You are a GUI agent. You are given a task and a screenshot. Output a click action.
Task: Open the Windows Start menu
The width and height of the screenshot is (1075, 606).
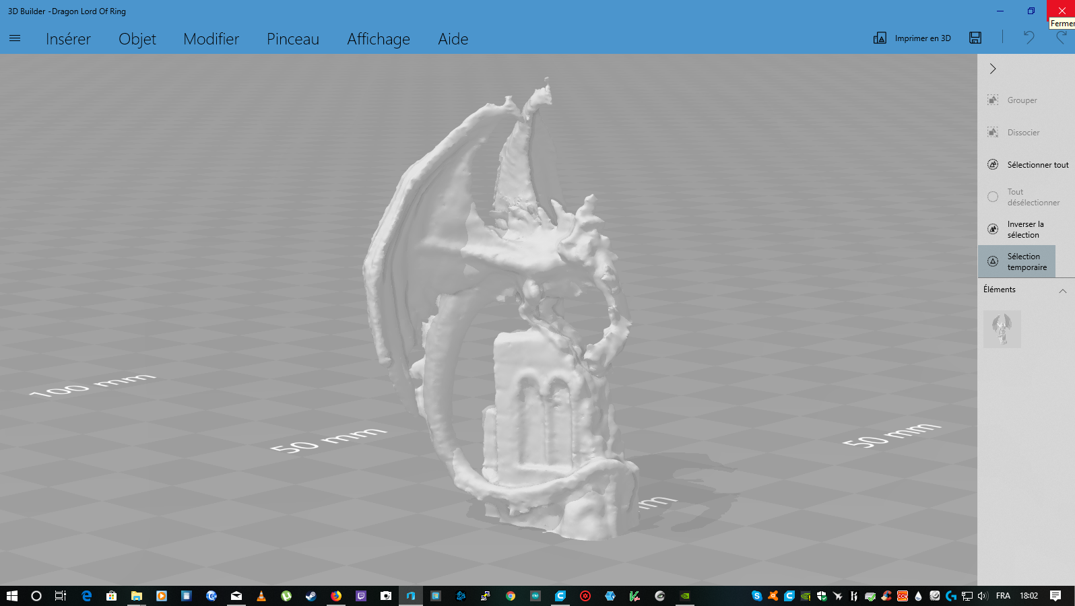pos(11,596)
